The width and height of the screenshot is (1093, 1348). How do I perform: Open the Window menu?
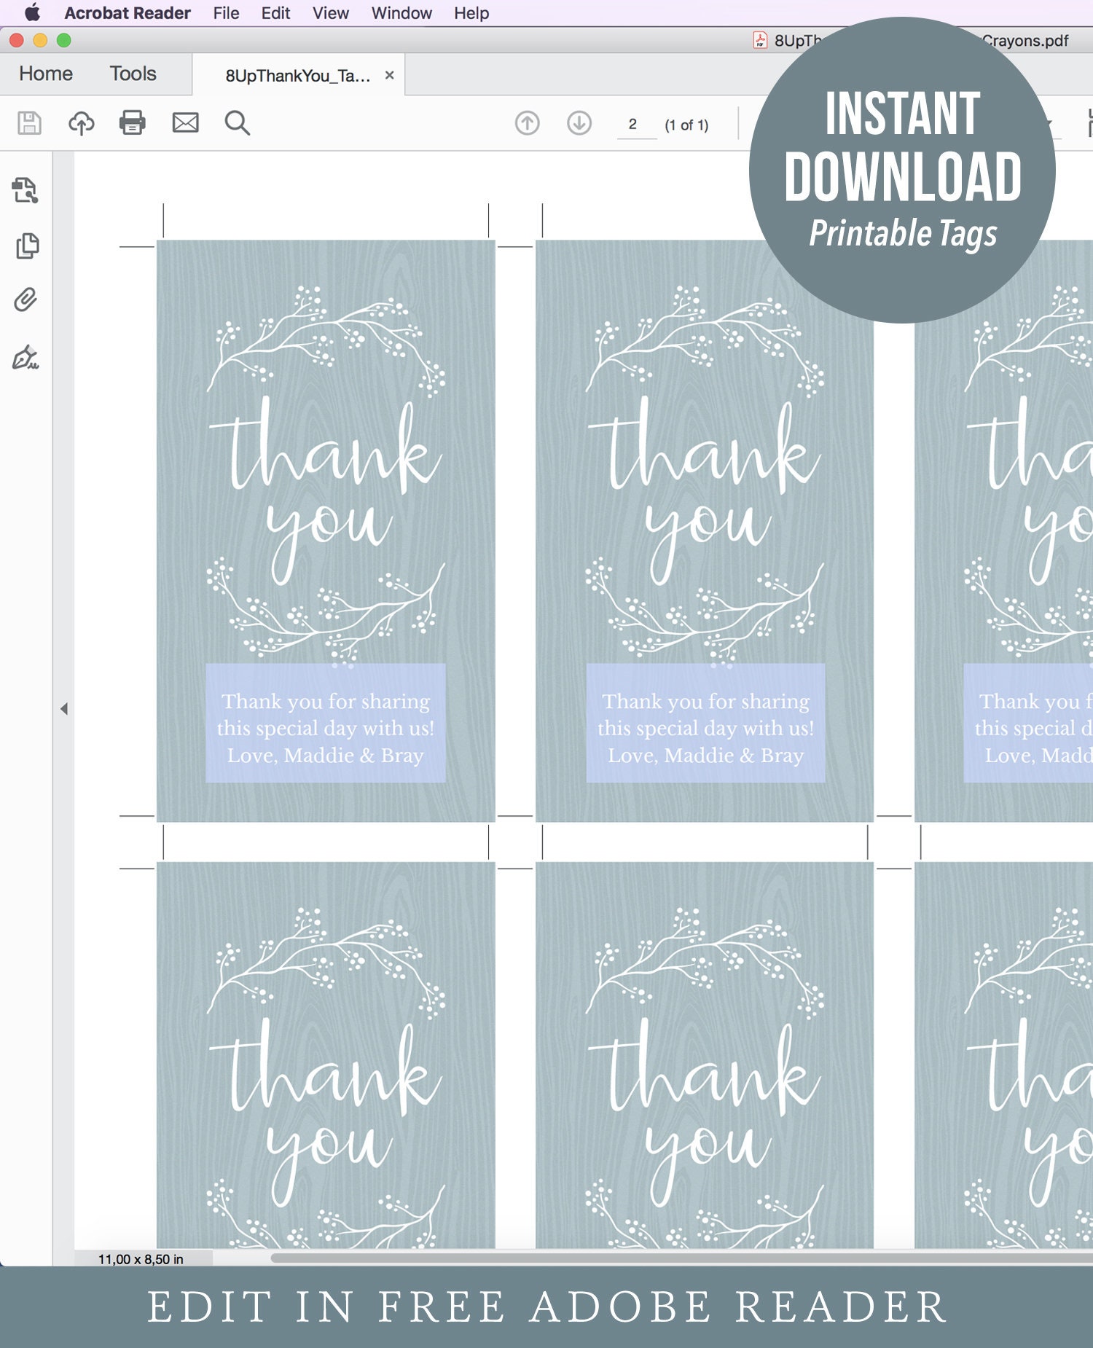[x=401, y=13]
